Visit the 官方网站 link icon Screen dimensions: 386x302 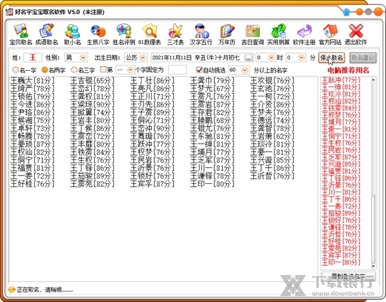coord(330,35)
